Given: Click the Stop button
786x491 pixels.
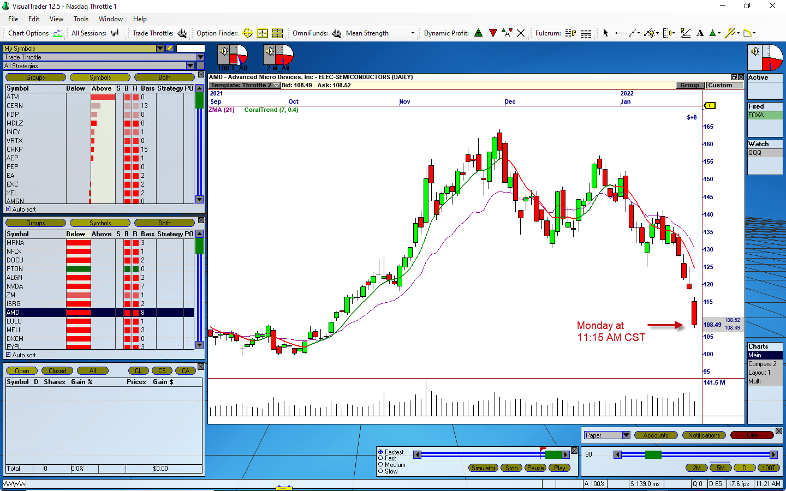Looking at the screenshot, I should point(511,468).
